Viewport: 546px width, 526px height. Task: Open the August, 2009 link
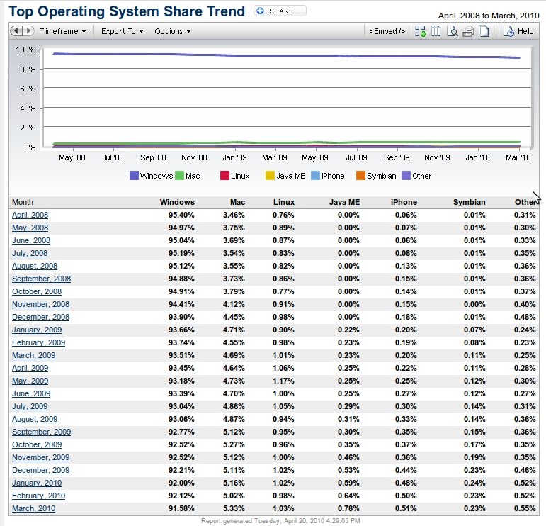(35, 420)
